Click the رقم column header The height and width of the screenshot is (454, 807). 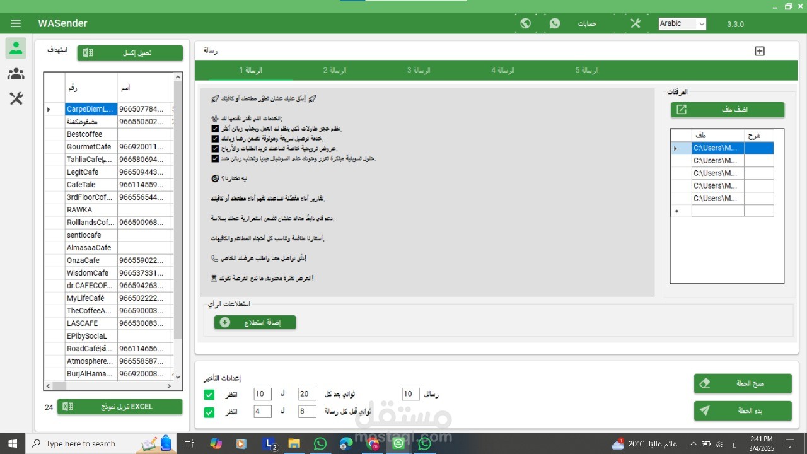pos(91,88)
